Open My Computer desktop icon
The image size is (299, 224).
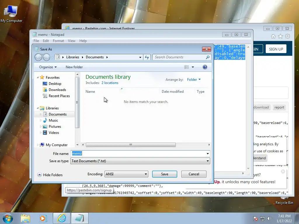(x=11, y=14)
